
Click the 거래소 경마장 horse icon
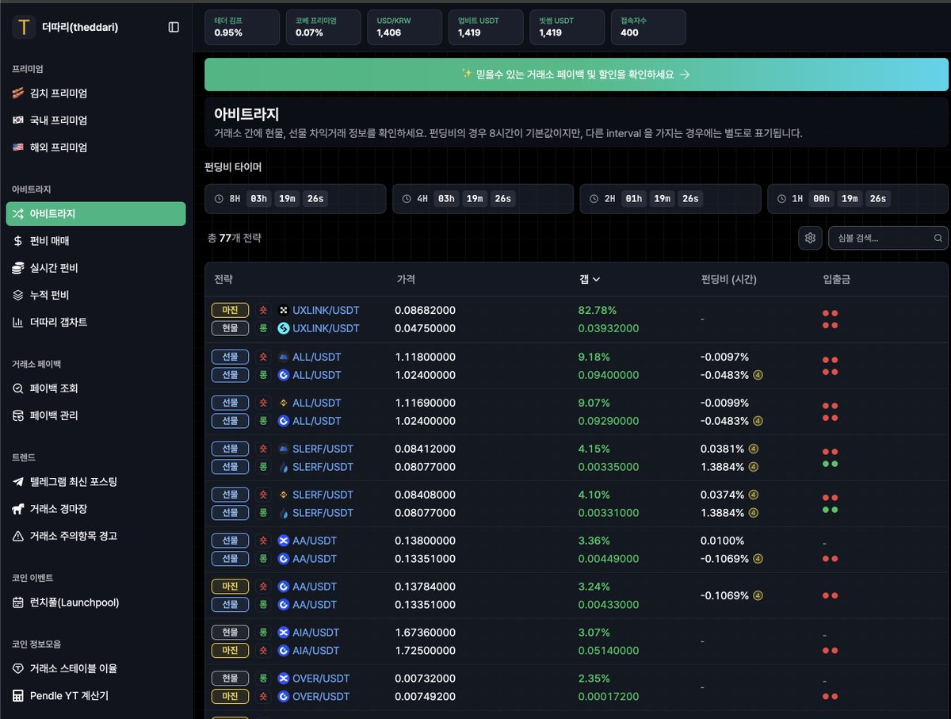pyautogui.click(x=17, y=509)
